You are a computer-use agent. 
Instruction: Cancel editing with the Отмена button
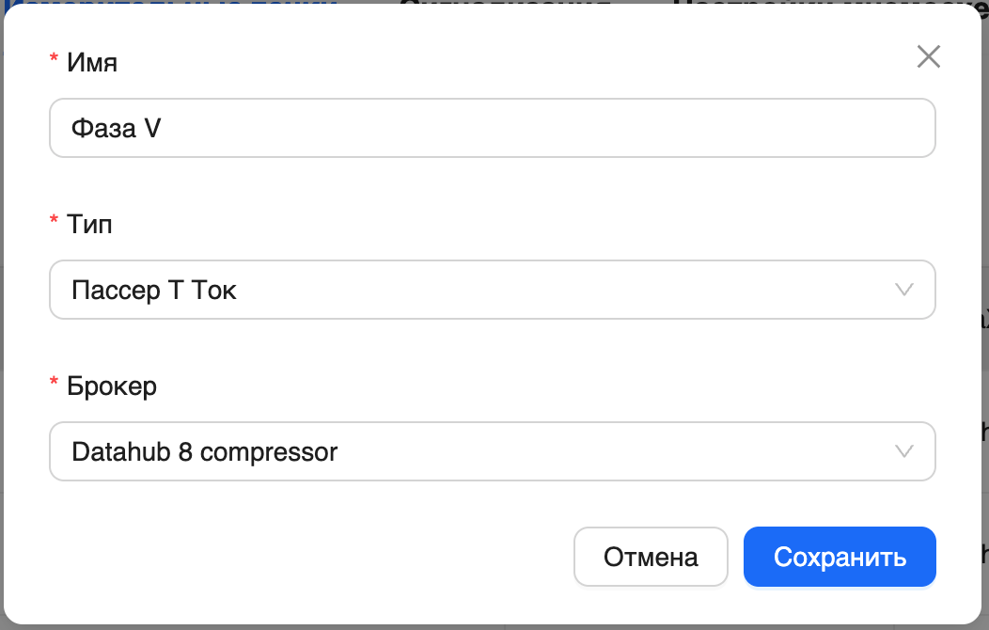coord(651,557)
